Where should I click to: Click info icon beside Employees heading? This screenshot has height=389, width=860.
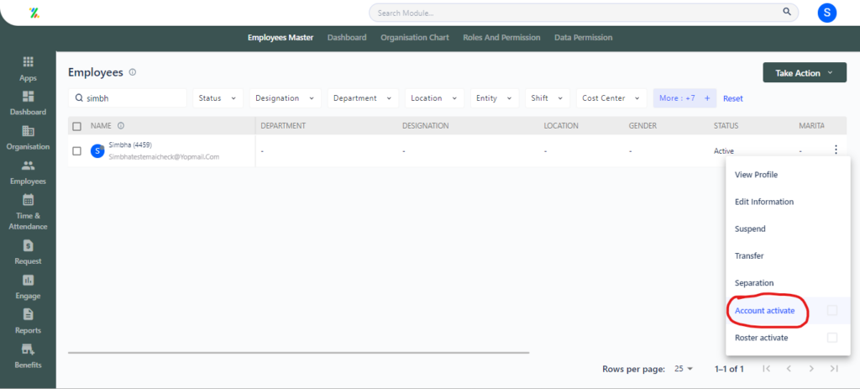pos(132,72)
